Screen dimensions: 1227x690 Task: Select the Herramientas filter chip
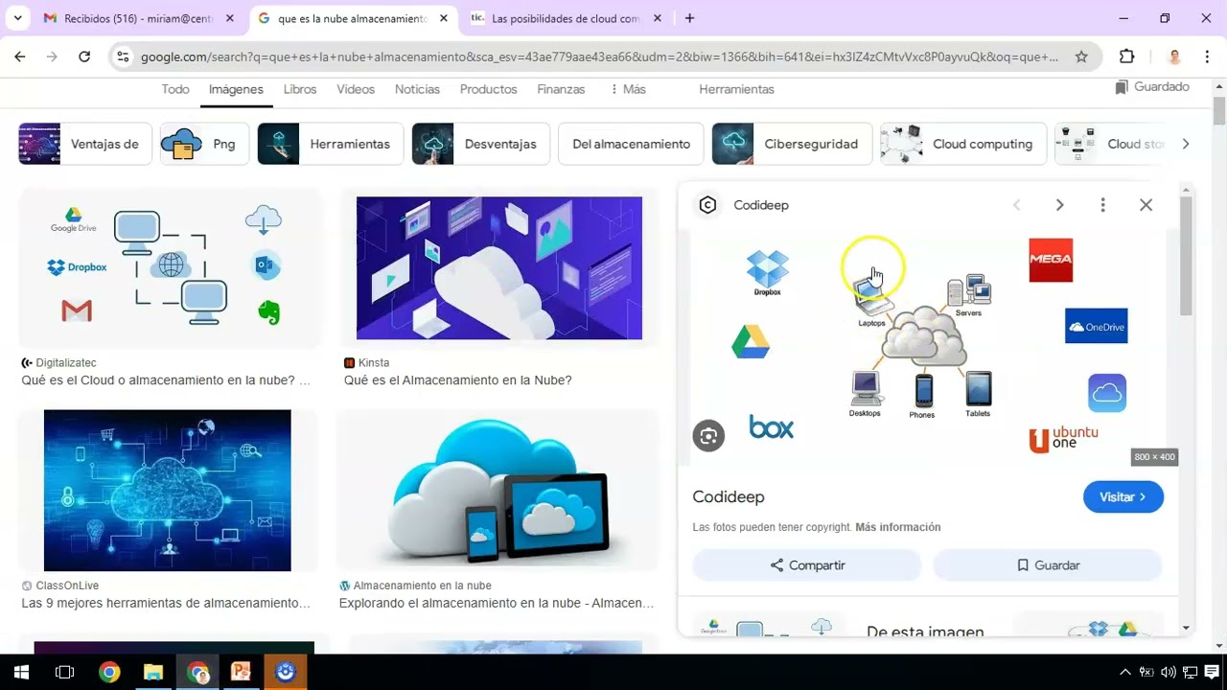tap(331, 144)
